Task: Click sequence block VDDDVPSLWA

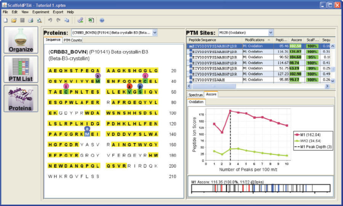Action: pyautogui.click(x=132, y=134)
